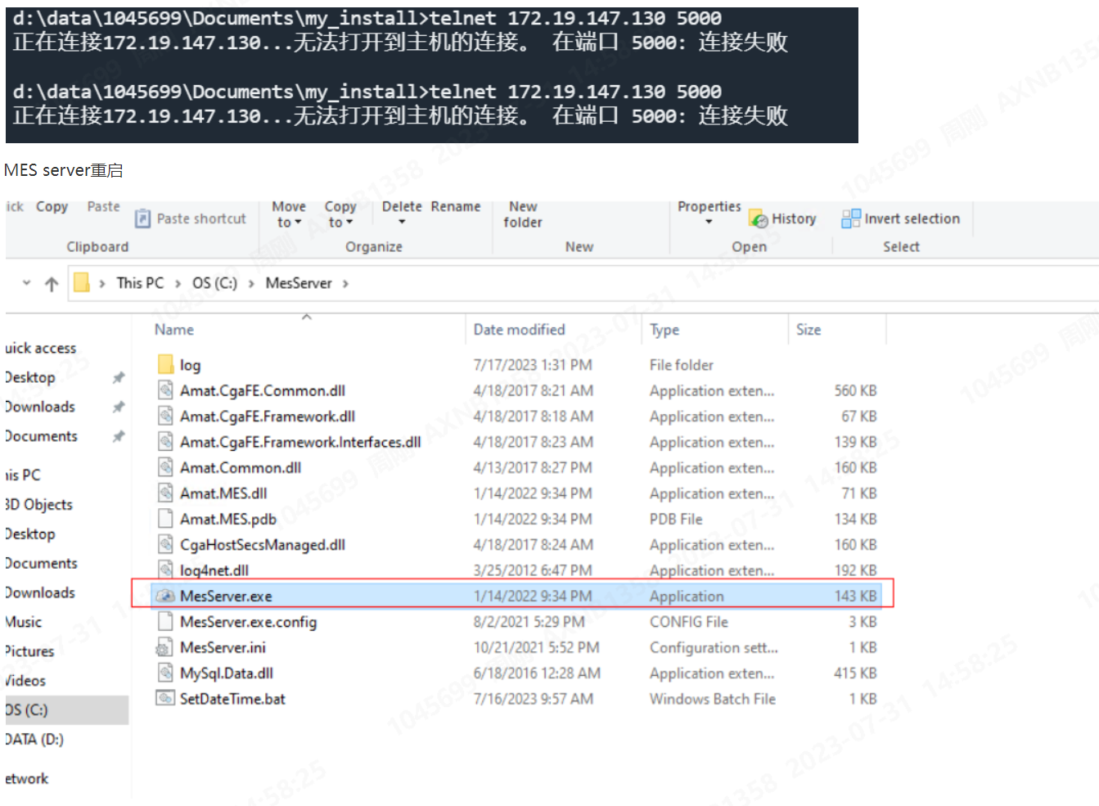Click the Amat.Common.dll file icon
The width and height of the screenshot is (1099, 806).
pyautogui.click(x=165, y=467)
